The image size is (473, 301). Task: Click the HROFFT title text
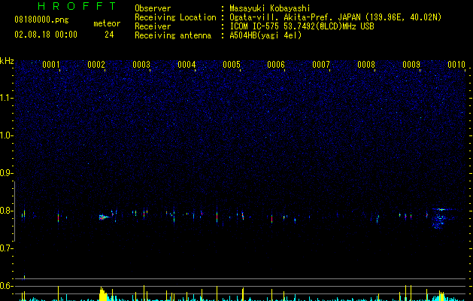click(x=77, y=6)
